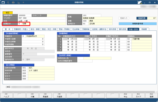The height and width of the screenshot is (102, 158).
Task: Open the F11 ガイド button
Action: click(139, 95)
